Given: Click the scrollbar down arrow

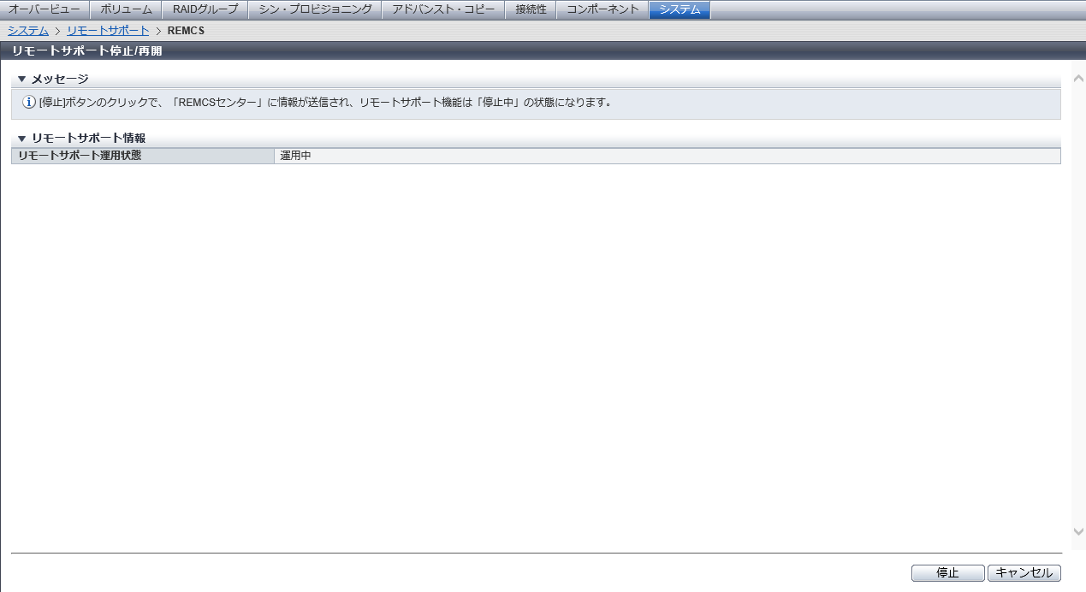Looking at the screenshot, I should [x=1078, y=531].
